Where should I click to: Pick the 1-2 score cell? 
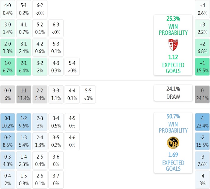24,122
